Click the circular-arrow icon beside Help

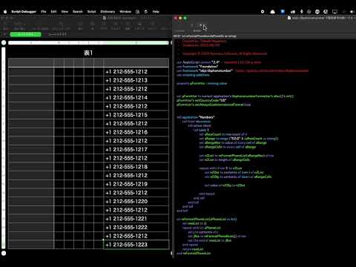pyautogui.click(x=146, y=12)
